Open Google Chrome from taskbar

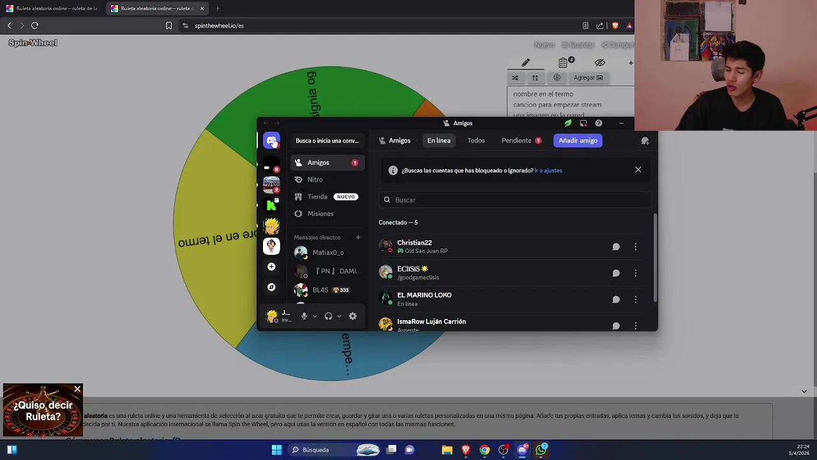pos(484,450)
